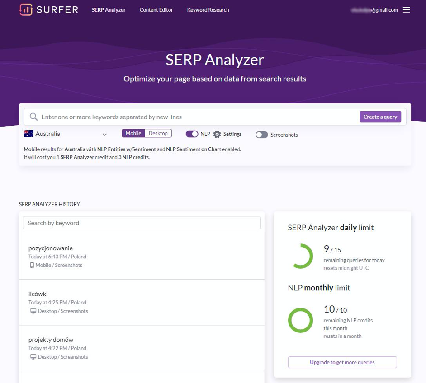426x383 pixels.
Task: Click the Surfer logo icon
Action: (x=26, y=10)
